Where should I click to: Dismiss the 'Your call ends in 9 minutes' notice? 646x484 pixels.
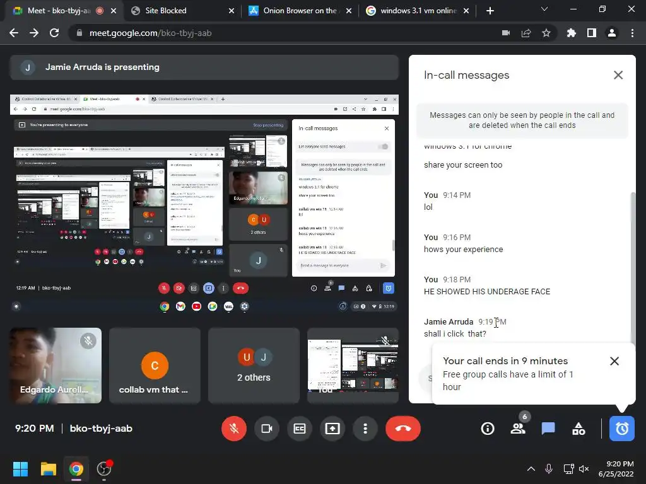pyautogui.click(x=614, y=361)
